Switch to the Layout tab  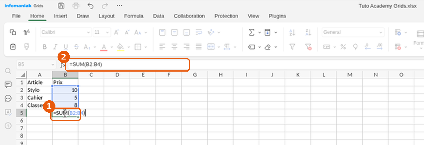pos(106,16)
